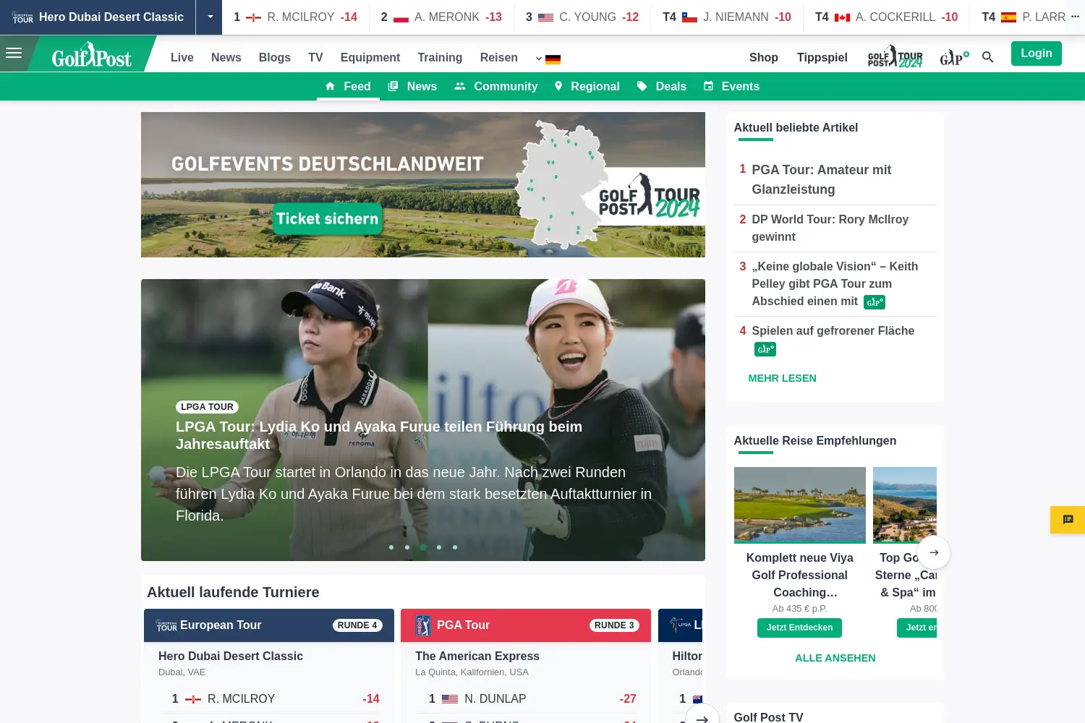Click the LPGA logo in third tournament card
Image resolution: width=1085 pixels, height=723 pixels.
[x=680, y=625]
